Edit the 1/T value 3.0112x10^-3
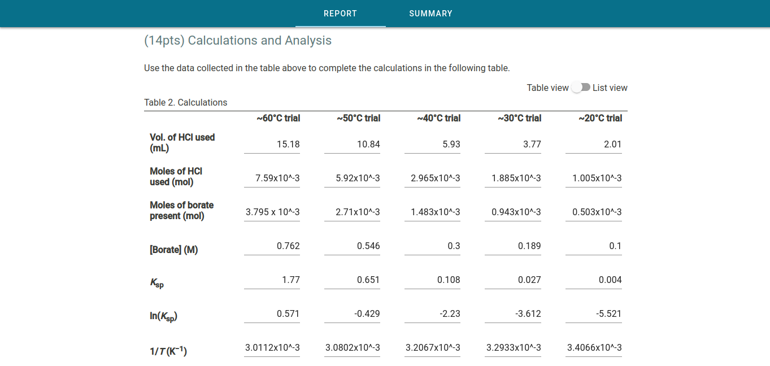The width and height of the screenshot is (770, 366). 272,348
